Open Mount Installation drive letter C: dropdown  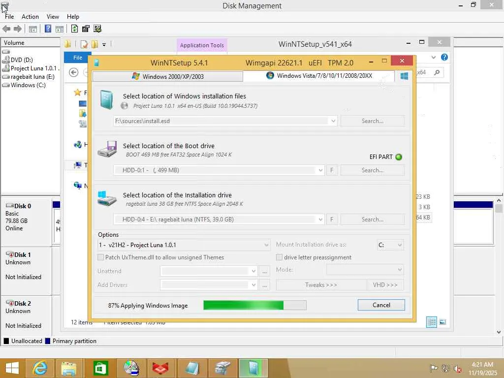(390, 245)
